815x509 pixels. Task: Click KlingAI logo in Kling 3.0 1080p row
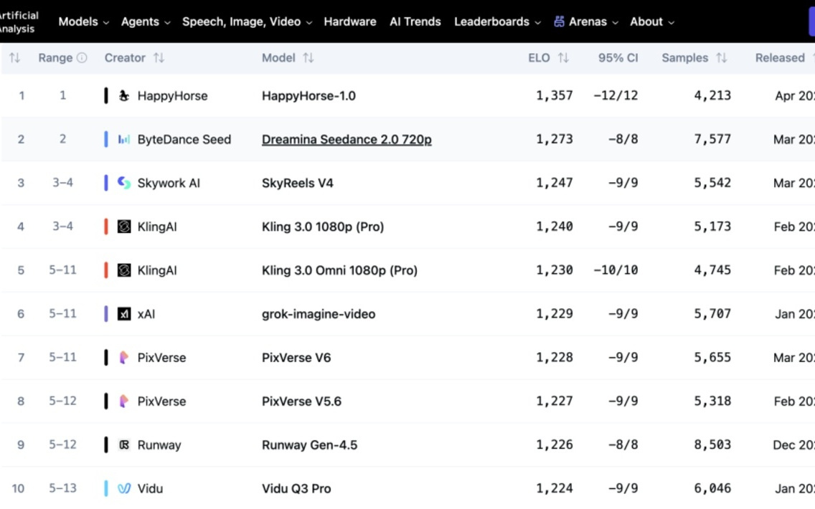(123, 227)
